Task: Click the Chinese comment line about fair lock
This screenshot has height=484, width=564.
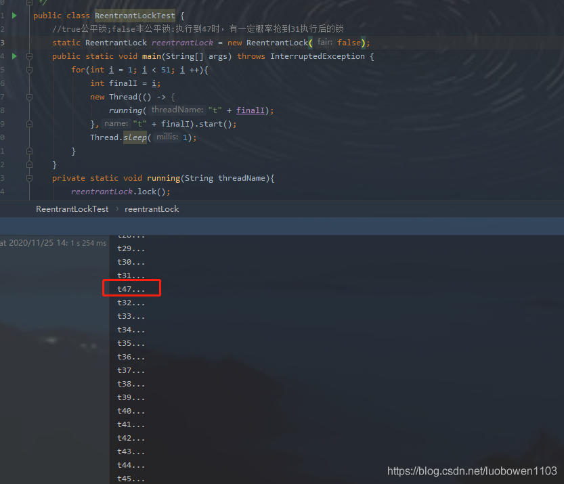Action: pos(198,28)
